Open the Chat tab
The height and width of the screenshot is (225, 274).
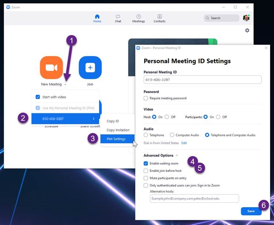tap(118, 19)
